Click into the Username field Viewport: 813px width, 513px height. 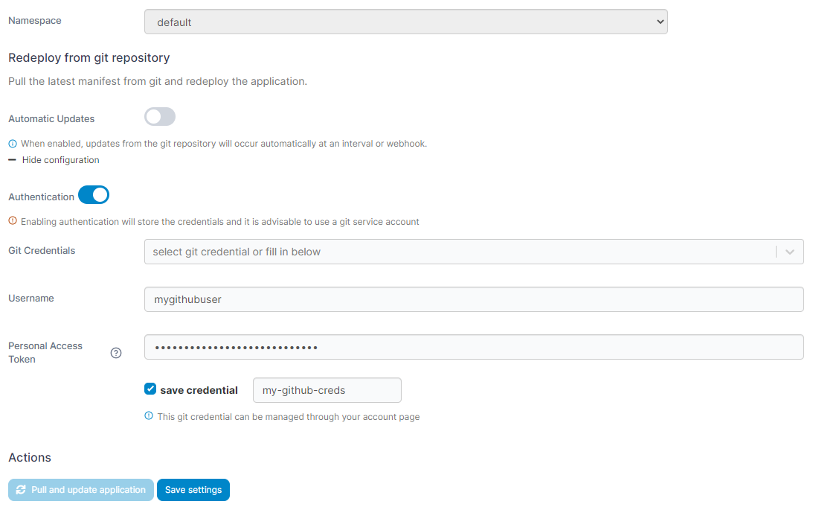473,299
